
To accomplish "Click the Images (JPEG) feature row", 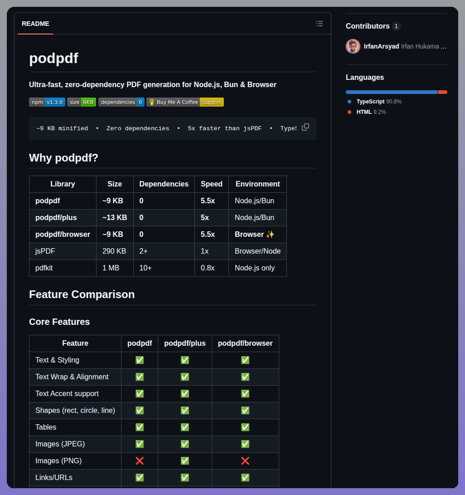I will click(154, 444).
